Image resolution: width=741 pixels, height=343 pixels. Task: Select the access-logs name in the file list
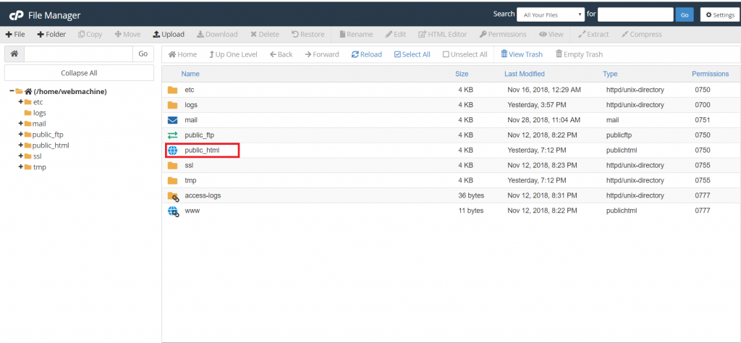coord(203,195)
